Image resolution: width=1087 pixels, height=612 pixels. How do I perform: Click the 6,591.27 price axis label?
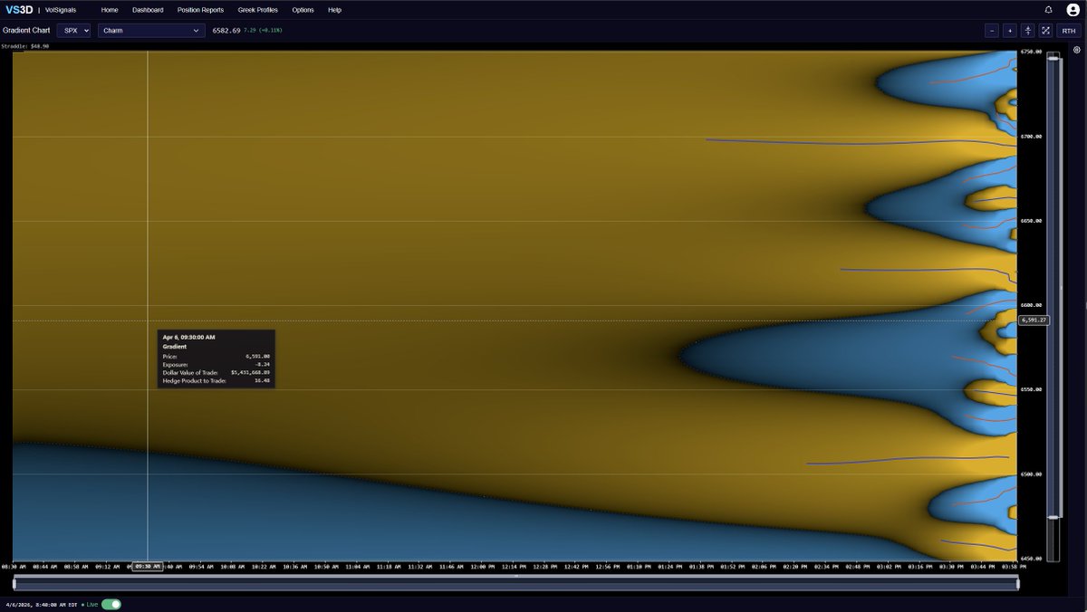(x=1034, y=320)
